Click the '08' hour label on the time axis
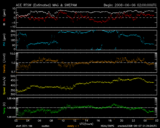 [x=51, y=121]
